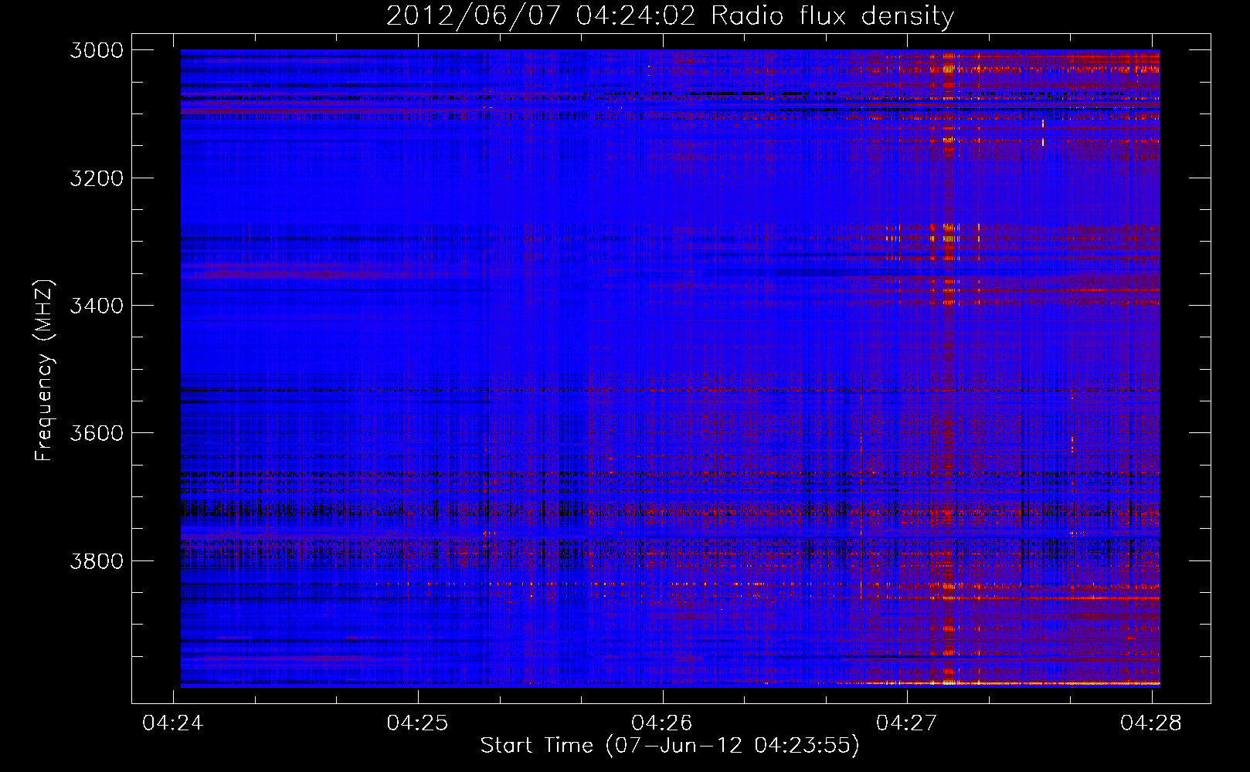Click the 'Frequency (MHZ)' axis title
Viewport: 1250px width, 772px height.
[x=44, y=371]
